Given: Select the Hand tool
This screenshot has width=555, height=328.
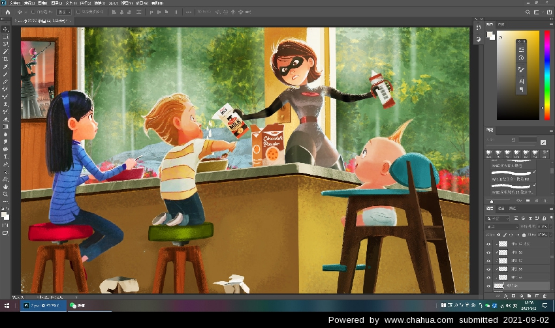Looking at the screenshot, I should click(x=5, y=186).
